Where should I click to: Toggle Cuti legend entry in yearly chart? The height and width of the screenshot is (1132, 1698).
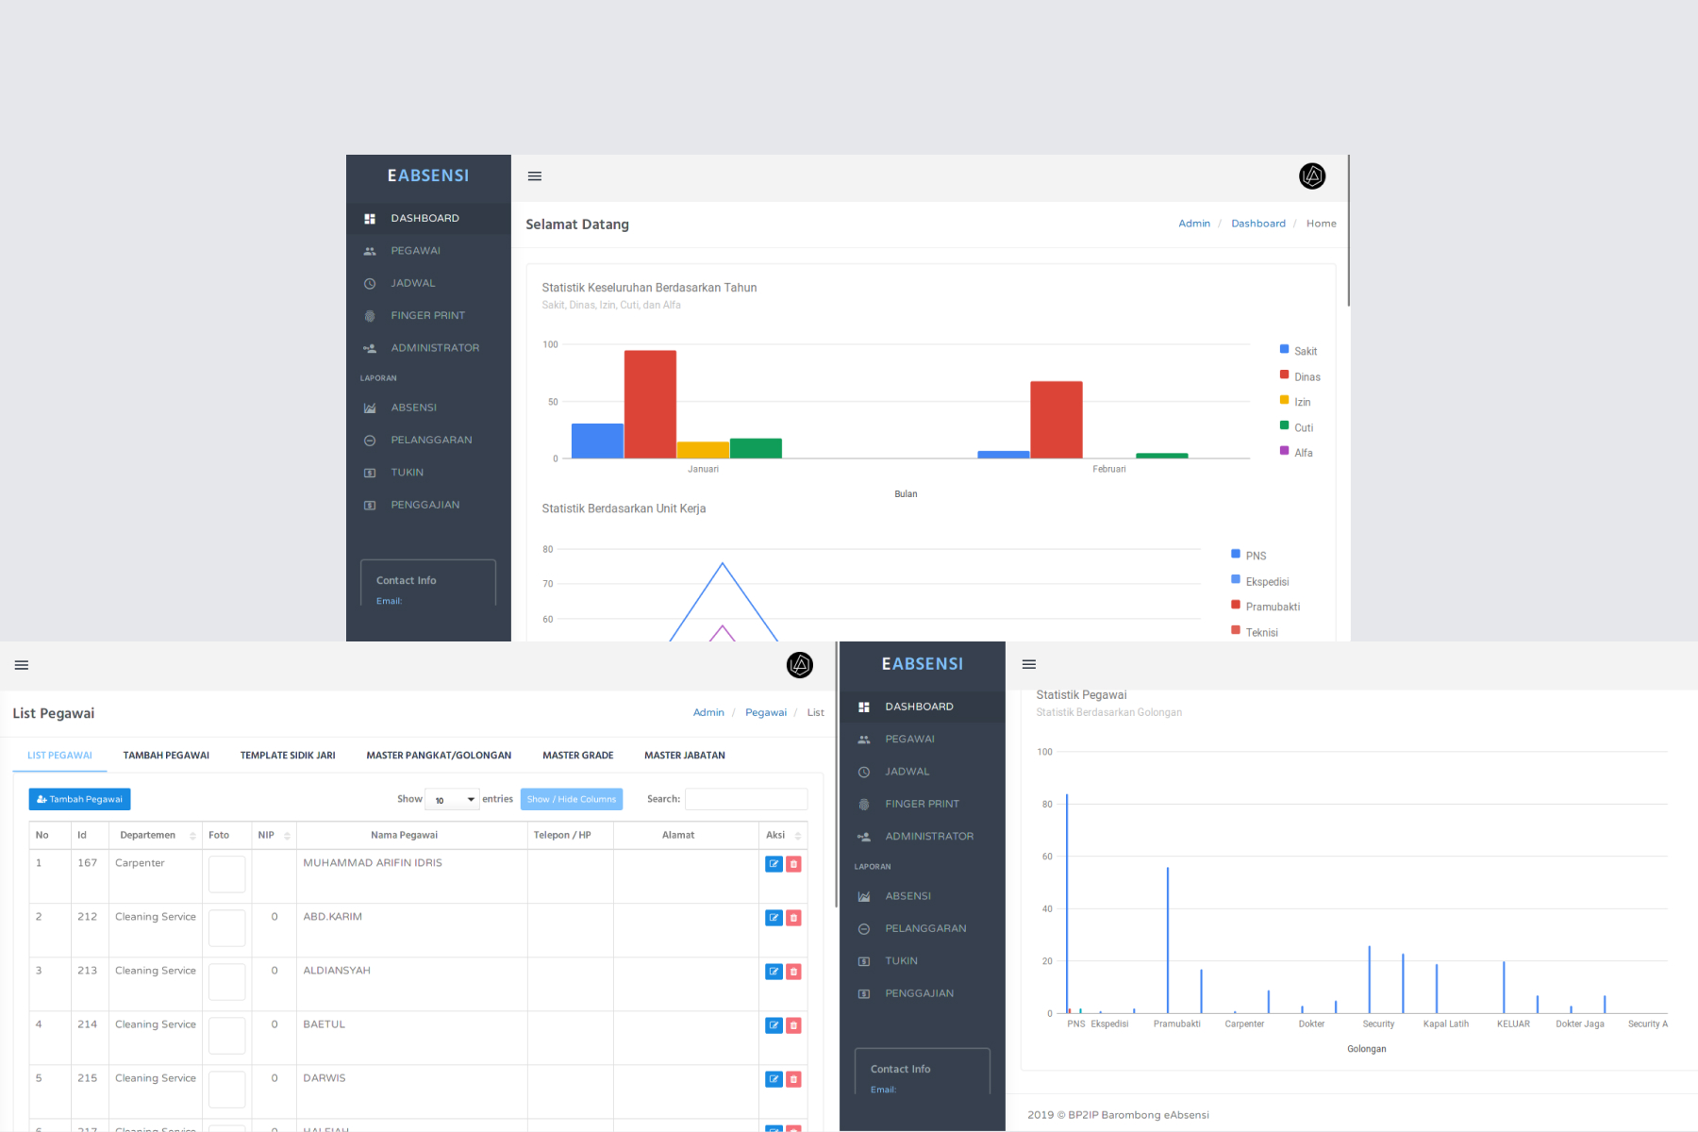1296,427
